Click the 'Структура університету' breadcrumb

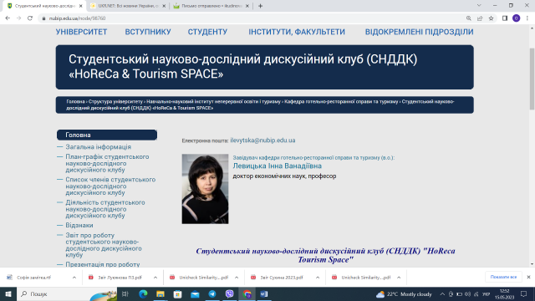pyautogui.click(x=115, y=102)
